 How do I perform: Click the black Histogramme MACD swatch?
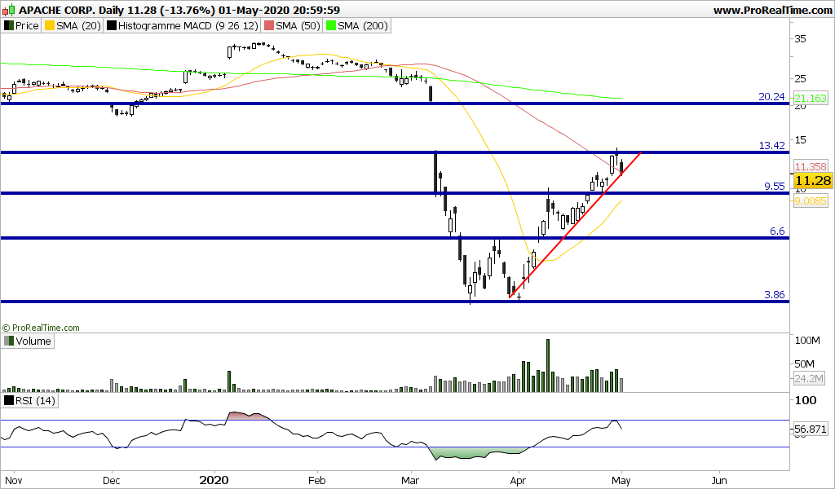pyautogui.click(x=111, y=25)
